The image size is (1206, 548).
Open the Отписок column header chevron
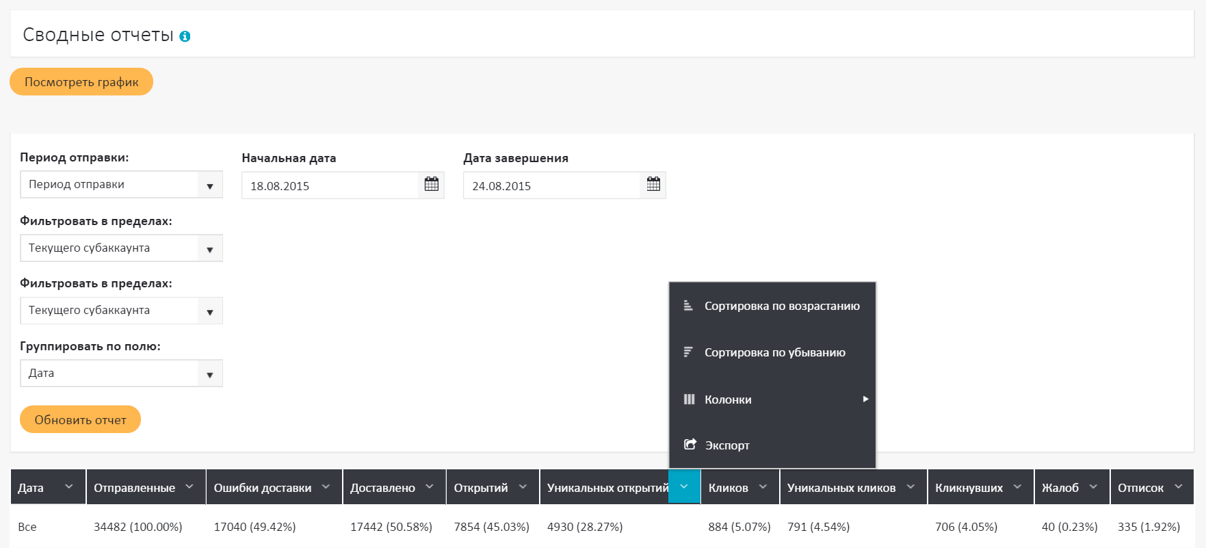click(x=1178, y=486)
